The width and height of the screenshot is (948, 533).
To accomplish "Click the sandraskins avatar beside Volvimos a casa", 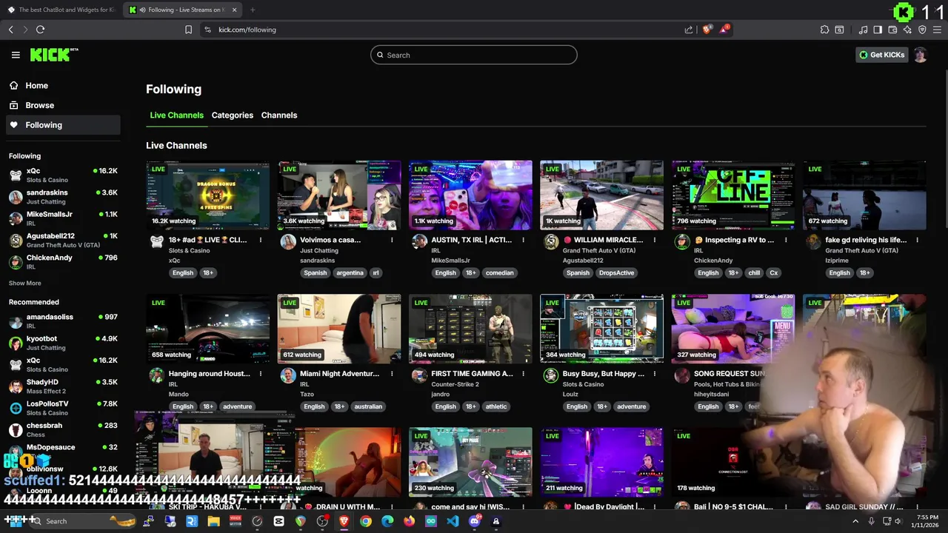I will click(288, 241).
